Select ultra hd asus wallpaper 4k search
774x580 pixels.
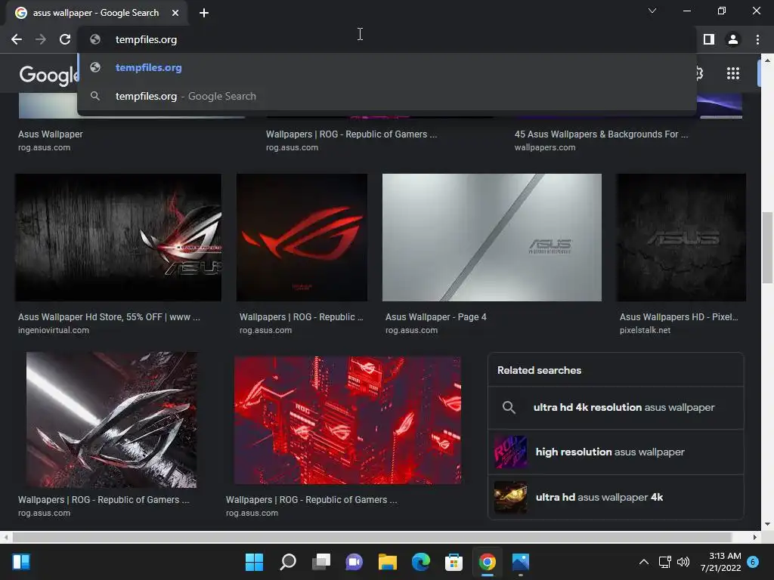615,497
